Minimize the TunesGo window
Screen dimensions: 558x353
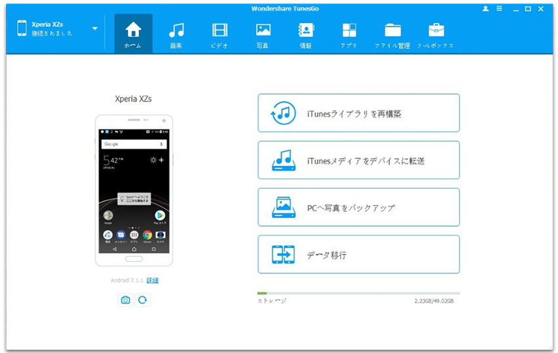coord(515,9)
